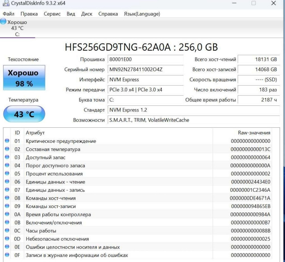This screenshot has height=262, width=285.
Task: Click the "Хорошо 98 %" health status indicator
Action: pos(24,77)
